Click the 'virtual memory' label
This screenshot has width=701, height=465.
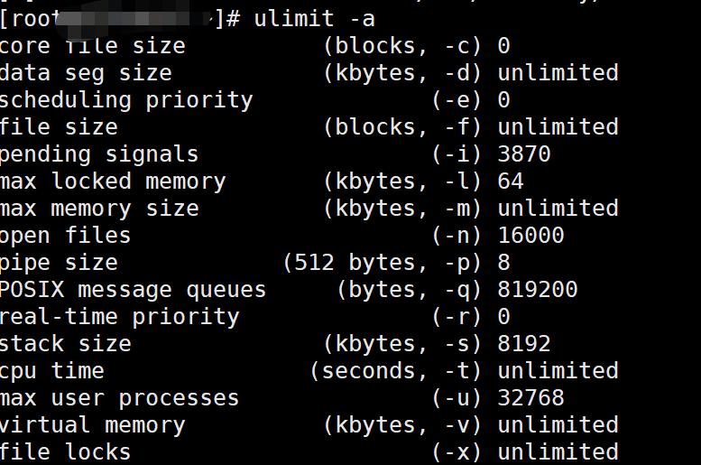92,425
